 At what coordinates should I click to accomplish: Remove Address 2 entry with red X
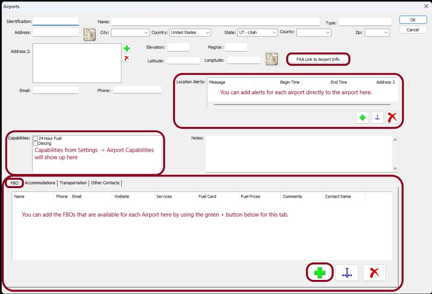[127, 58]
